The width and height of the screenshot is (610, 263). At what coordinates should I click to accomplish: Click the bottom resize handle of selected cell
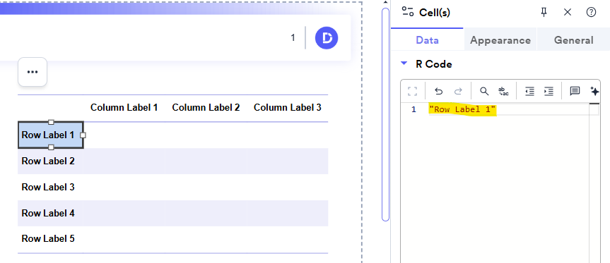click(x=51, y=147)
